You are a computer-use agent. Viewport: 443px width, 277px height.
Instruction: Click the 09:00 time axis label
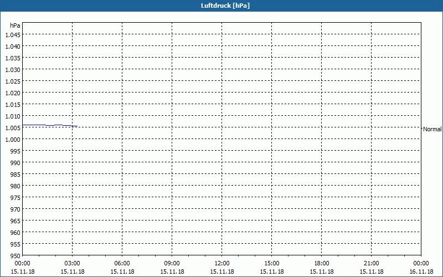172,264
